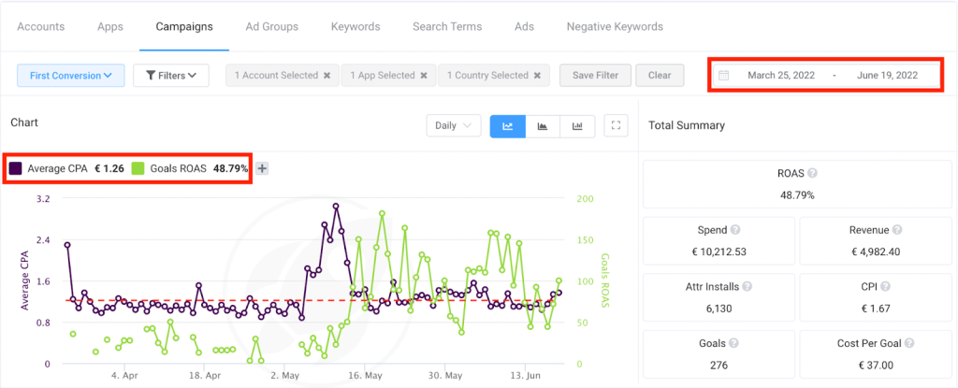Viewport: 958px width, 388px height.
Task: Click the Cost Per Goal value € 37.00
Action: point(876,366)
